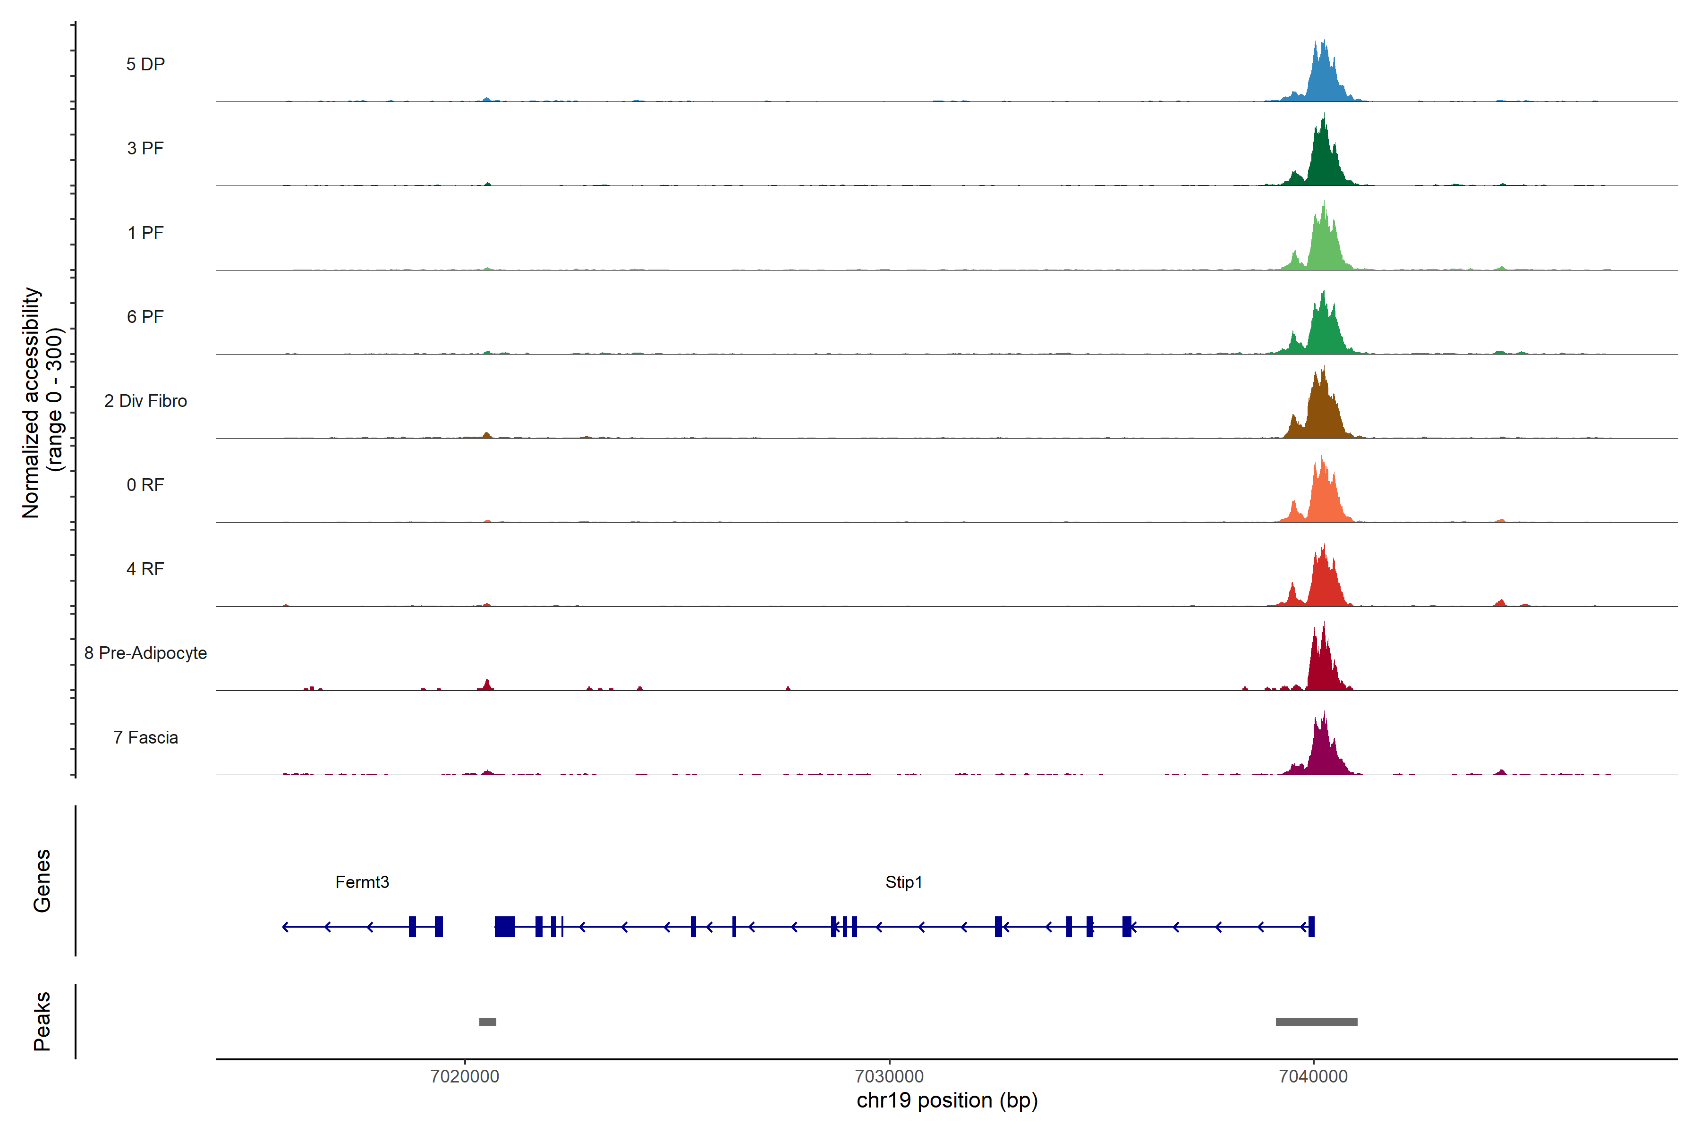The height and width of the screenshot is (1133, 1700).
Task: Click the 4 RF track label
Action: [145, 569]
